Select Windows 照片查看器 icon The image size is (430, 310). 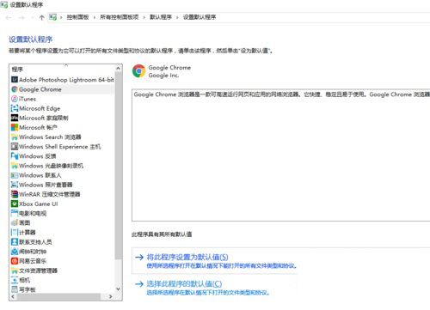15,185
